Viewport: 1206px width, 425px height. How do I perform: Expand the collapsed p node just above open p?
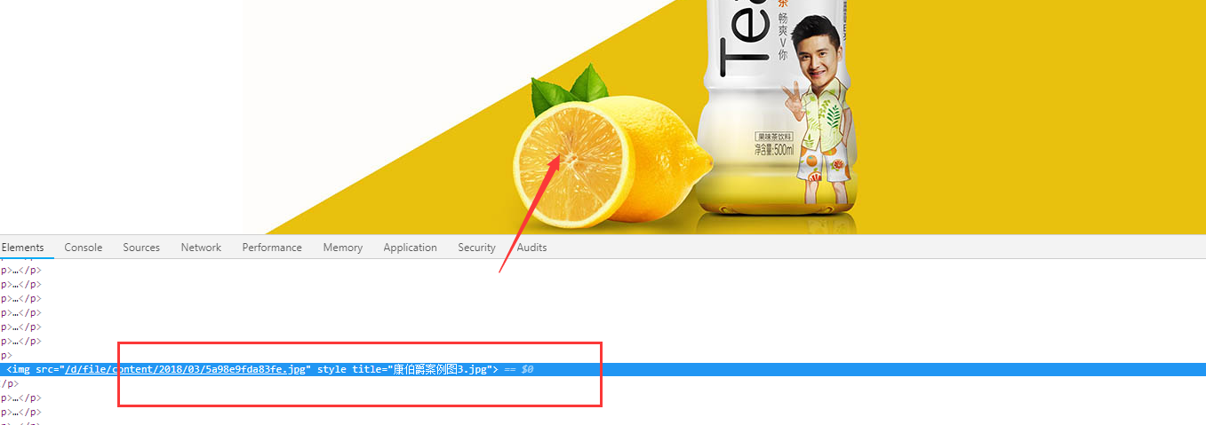20,341
